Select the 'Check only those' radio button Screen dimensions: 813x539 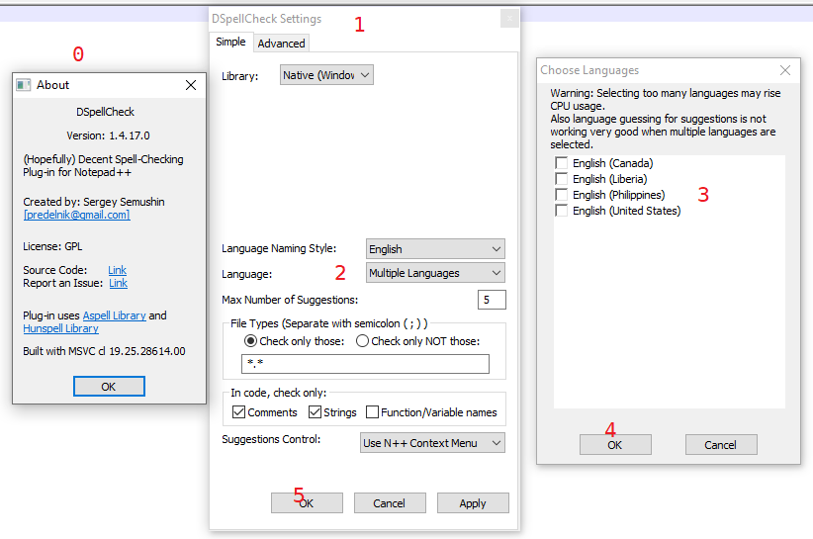[250, 341]
